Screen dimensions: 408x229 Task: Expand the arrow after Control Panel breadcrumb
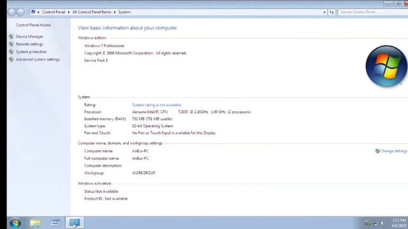coord(69,12)
